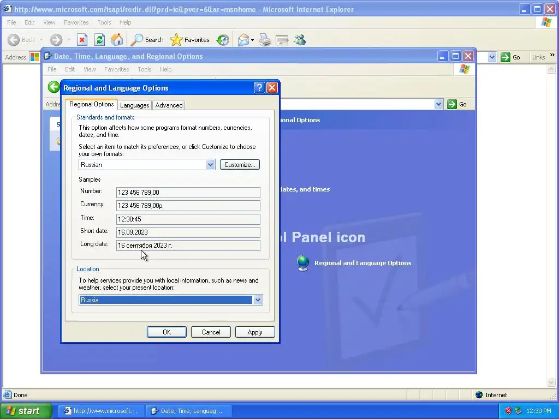The image size is (559, 419).
Task: Click the IE Forward arrow icon
Action: [x=56, y=40]
